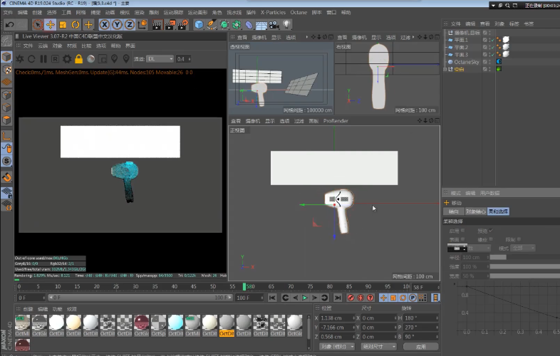Open the 0.4 value dropdown in Live Viewer
This screenshot has width=560, height=356.
click(x=184, y=59)
